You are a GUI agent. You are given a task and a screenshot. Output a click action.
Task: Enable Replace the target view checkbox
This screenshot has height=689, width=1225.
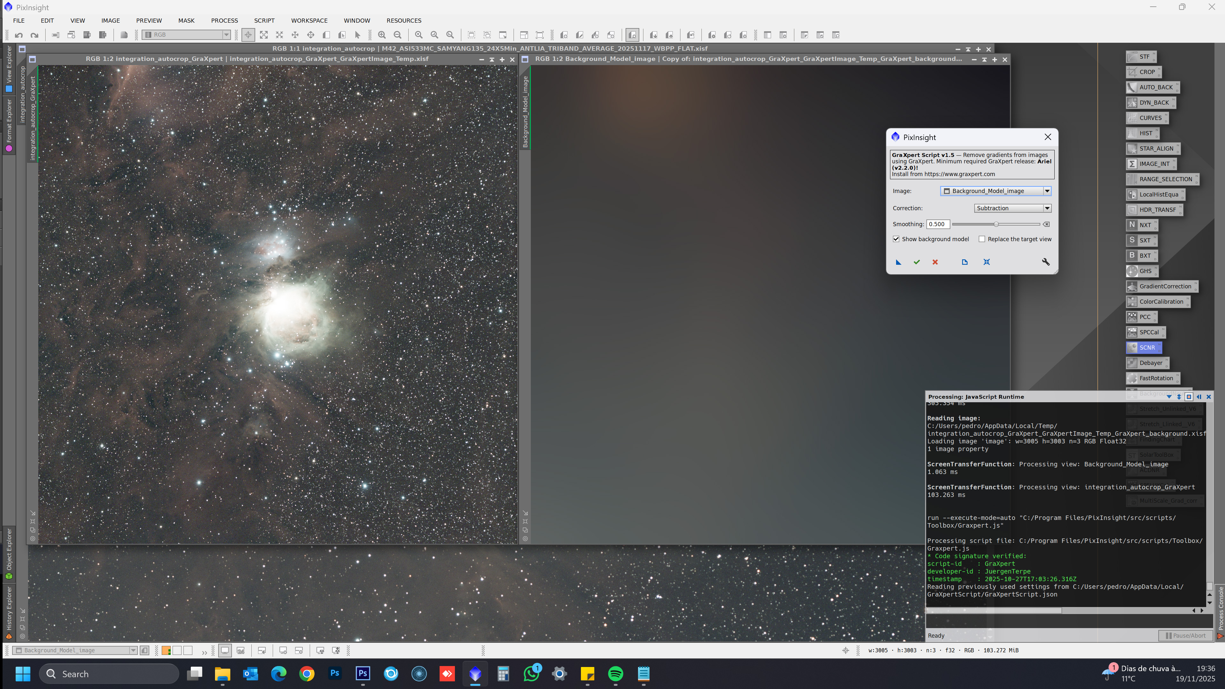982,239
